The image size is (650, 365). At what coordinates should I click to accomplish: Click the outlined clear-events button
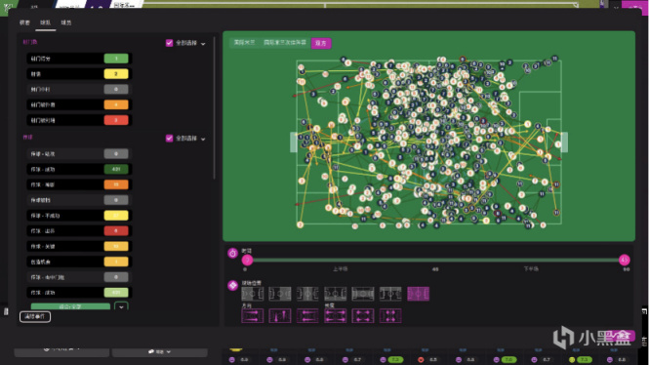coord(35,316)
